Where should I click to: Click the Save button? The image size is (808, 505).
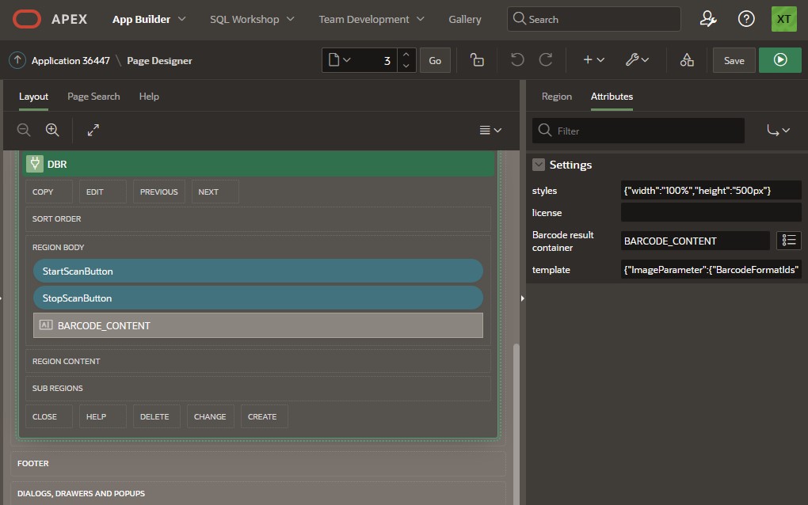(734, 60)
